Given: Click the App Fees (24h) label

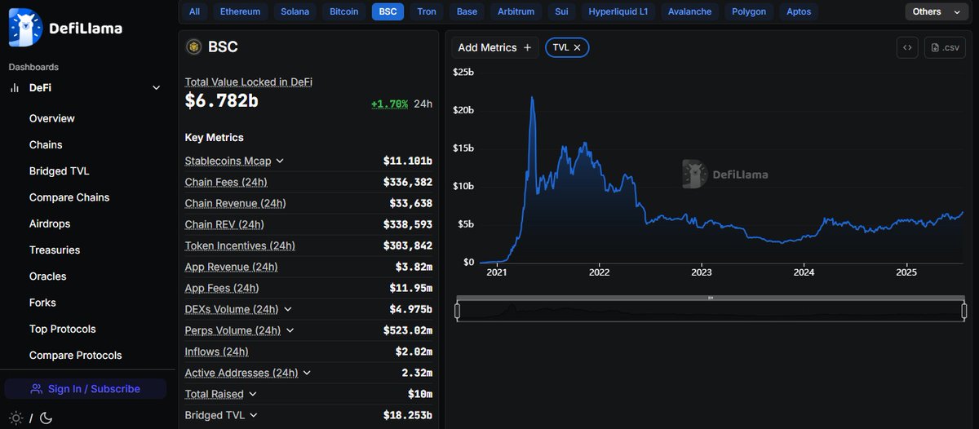Looking at the screenshot, I should pyautogui.click(x=222, y=288).
